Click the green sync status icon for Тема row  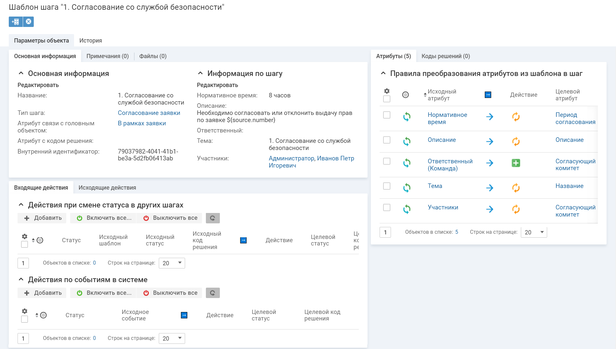tap(407, 188)
